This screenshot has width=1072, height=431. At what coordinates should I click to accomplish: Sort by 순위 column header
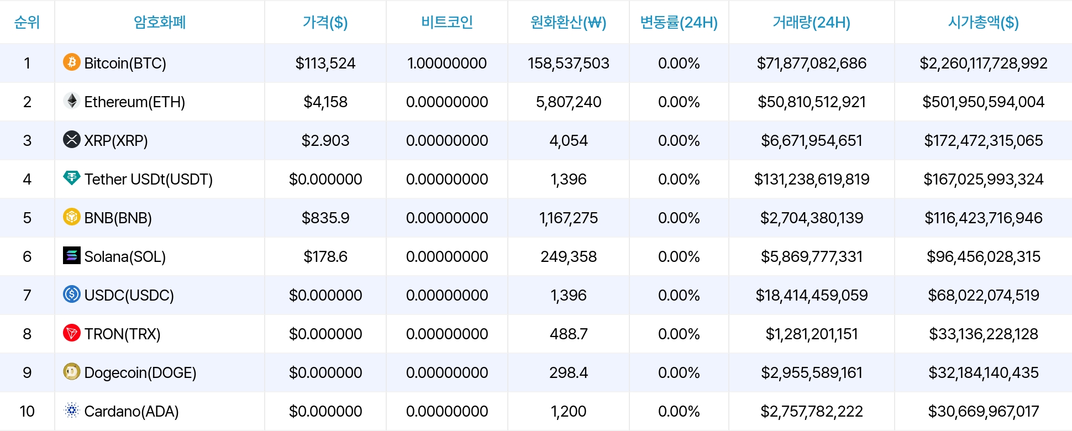[27, 22]
